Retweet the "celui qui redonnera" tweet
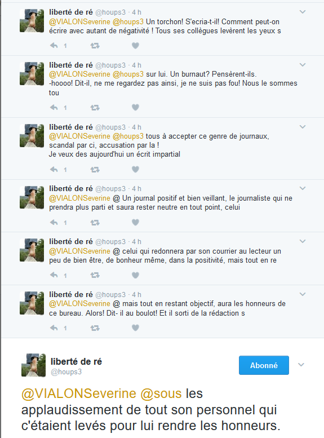Image resolution: width=324 pixels, height=438 pixels. 95,276
